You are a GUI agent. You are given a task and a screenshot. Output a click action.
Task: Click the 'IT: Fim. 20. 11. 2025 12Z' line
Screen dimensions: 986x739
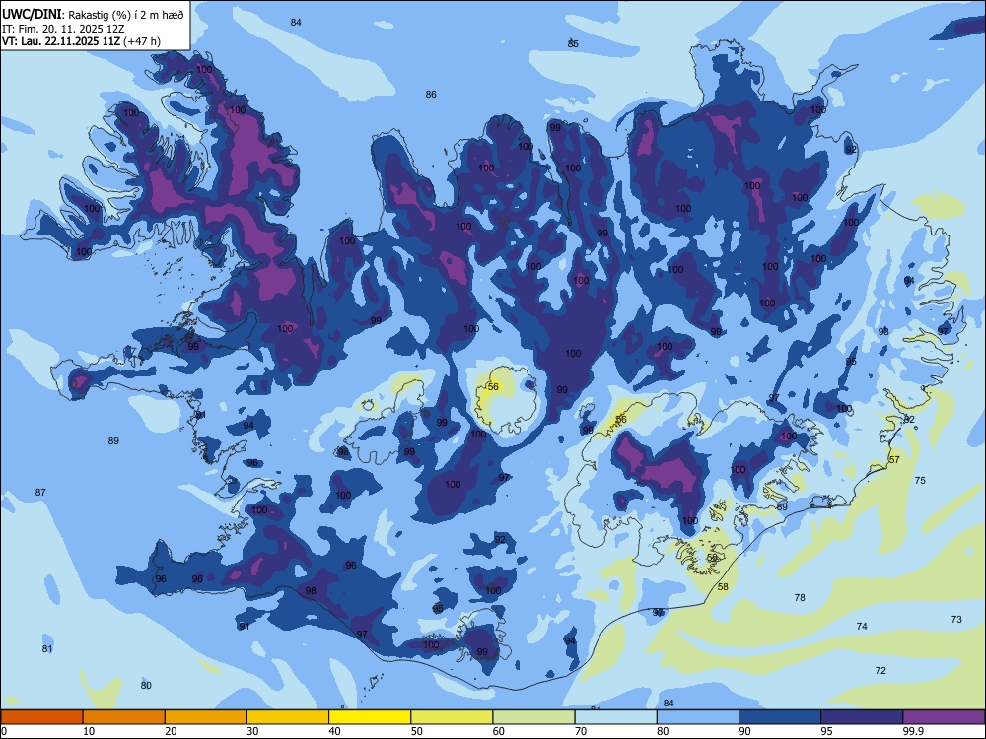point(63,29)
